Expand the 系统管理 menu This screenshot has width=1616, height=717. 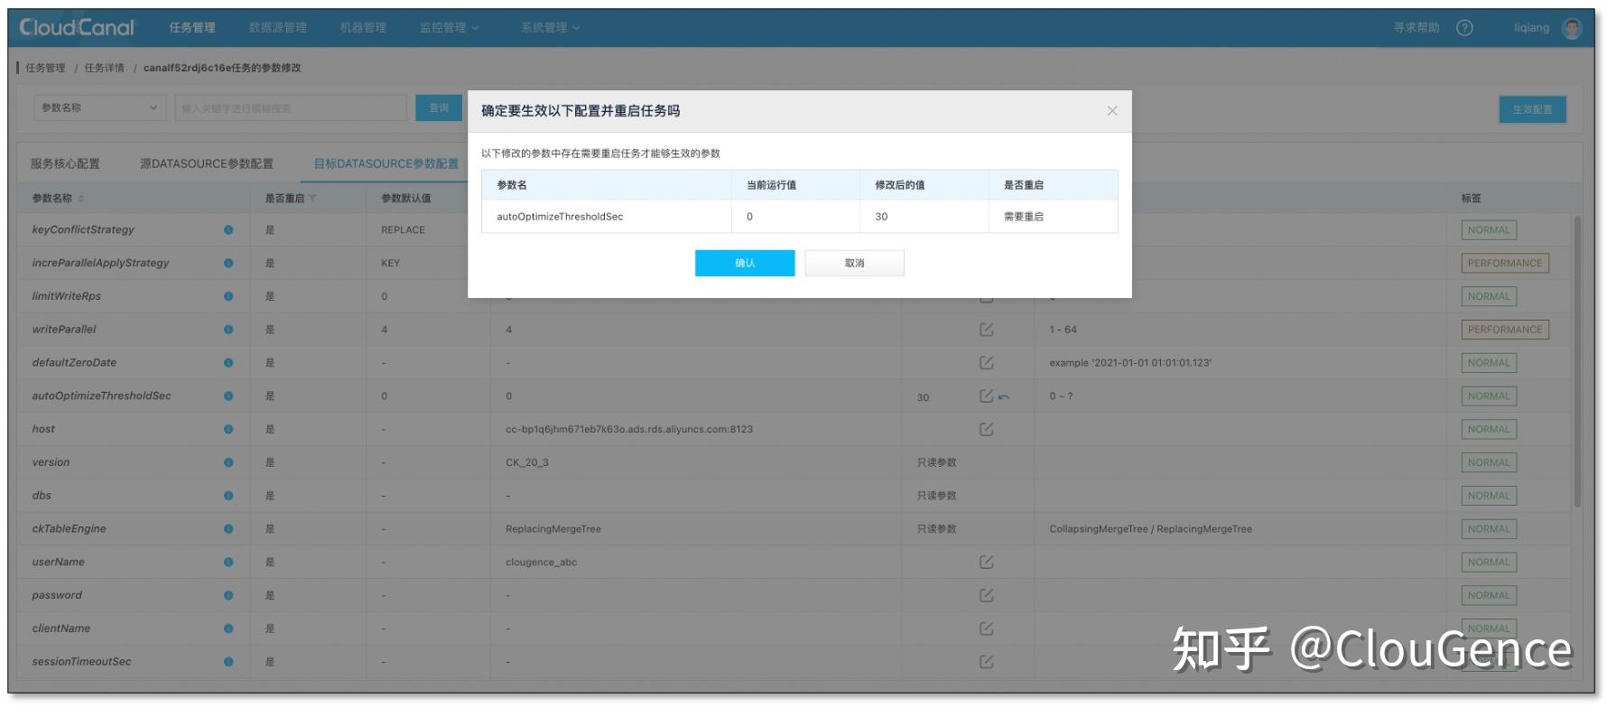[x=550, y=28]
